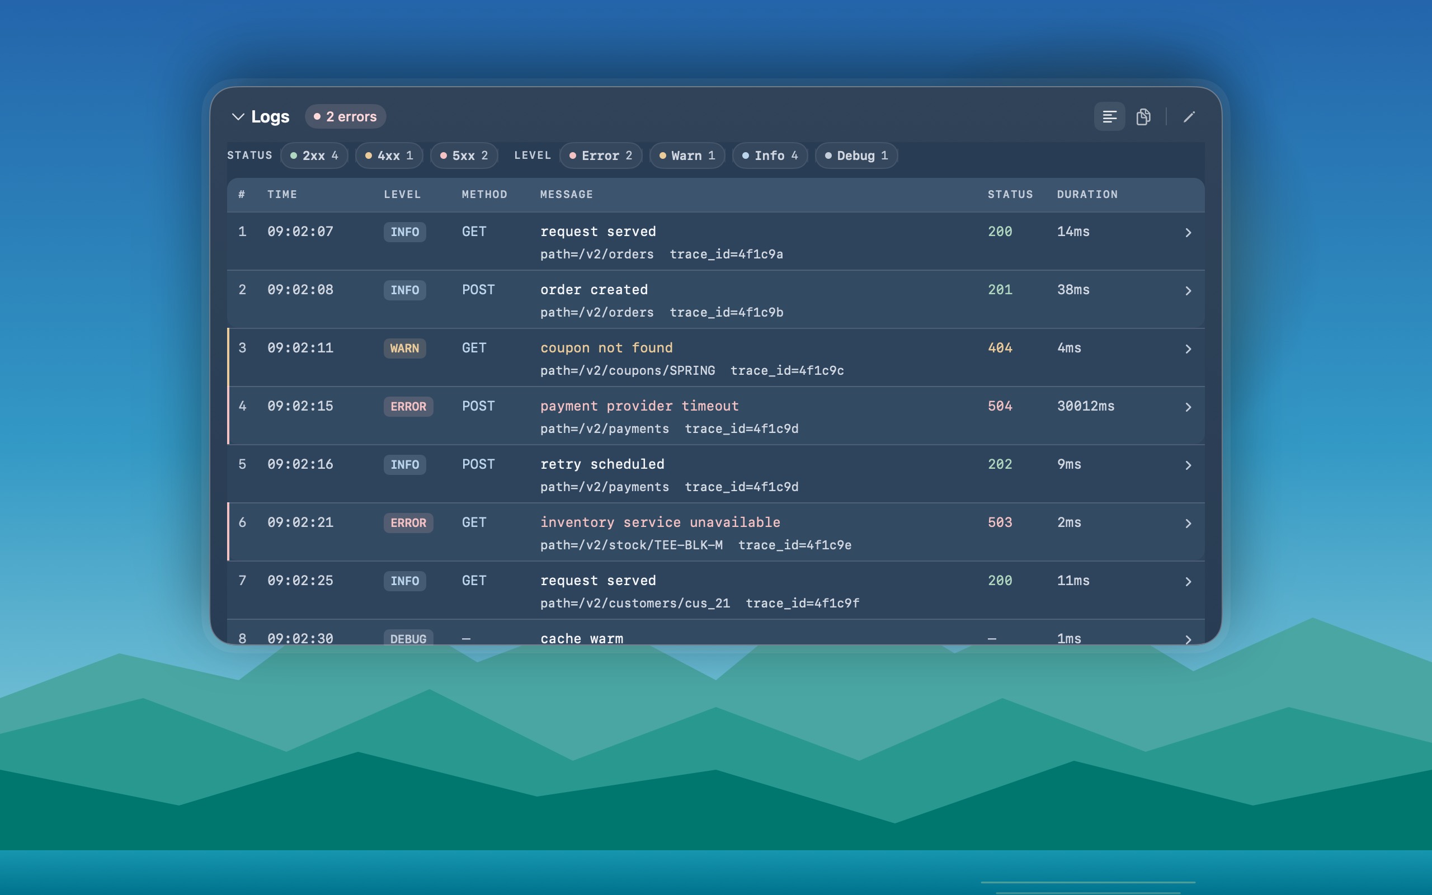The height and width of the screenshot is (895, 1432).
Task: Click trace_id=4f1c9c text
Action: coord(787,370)
